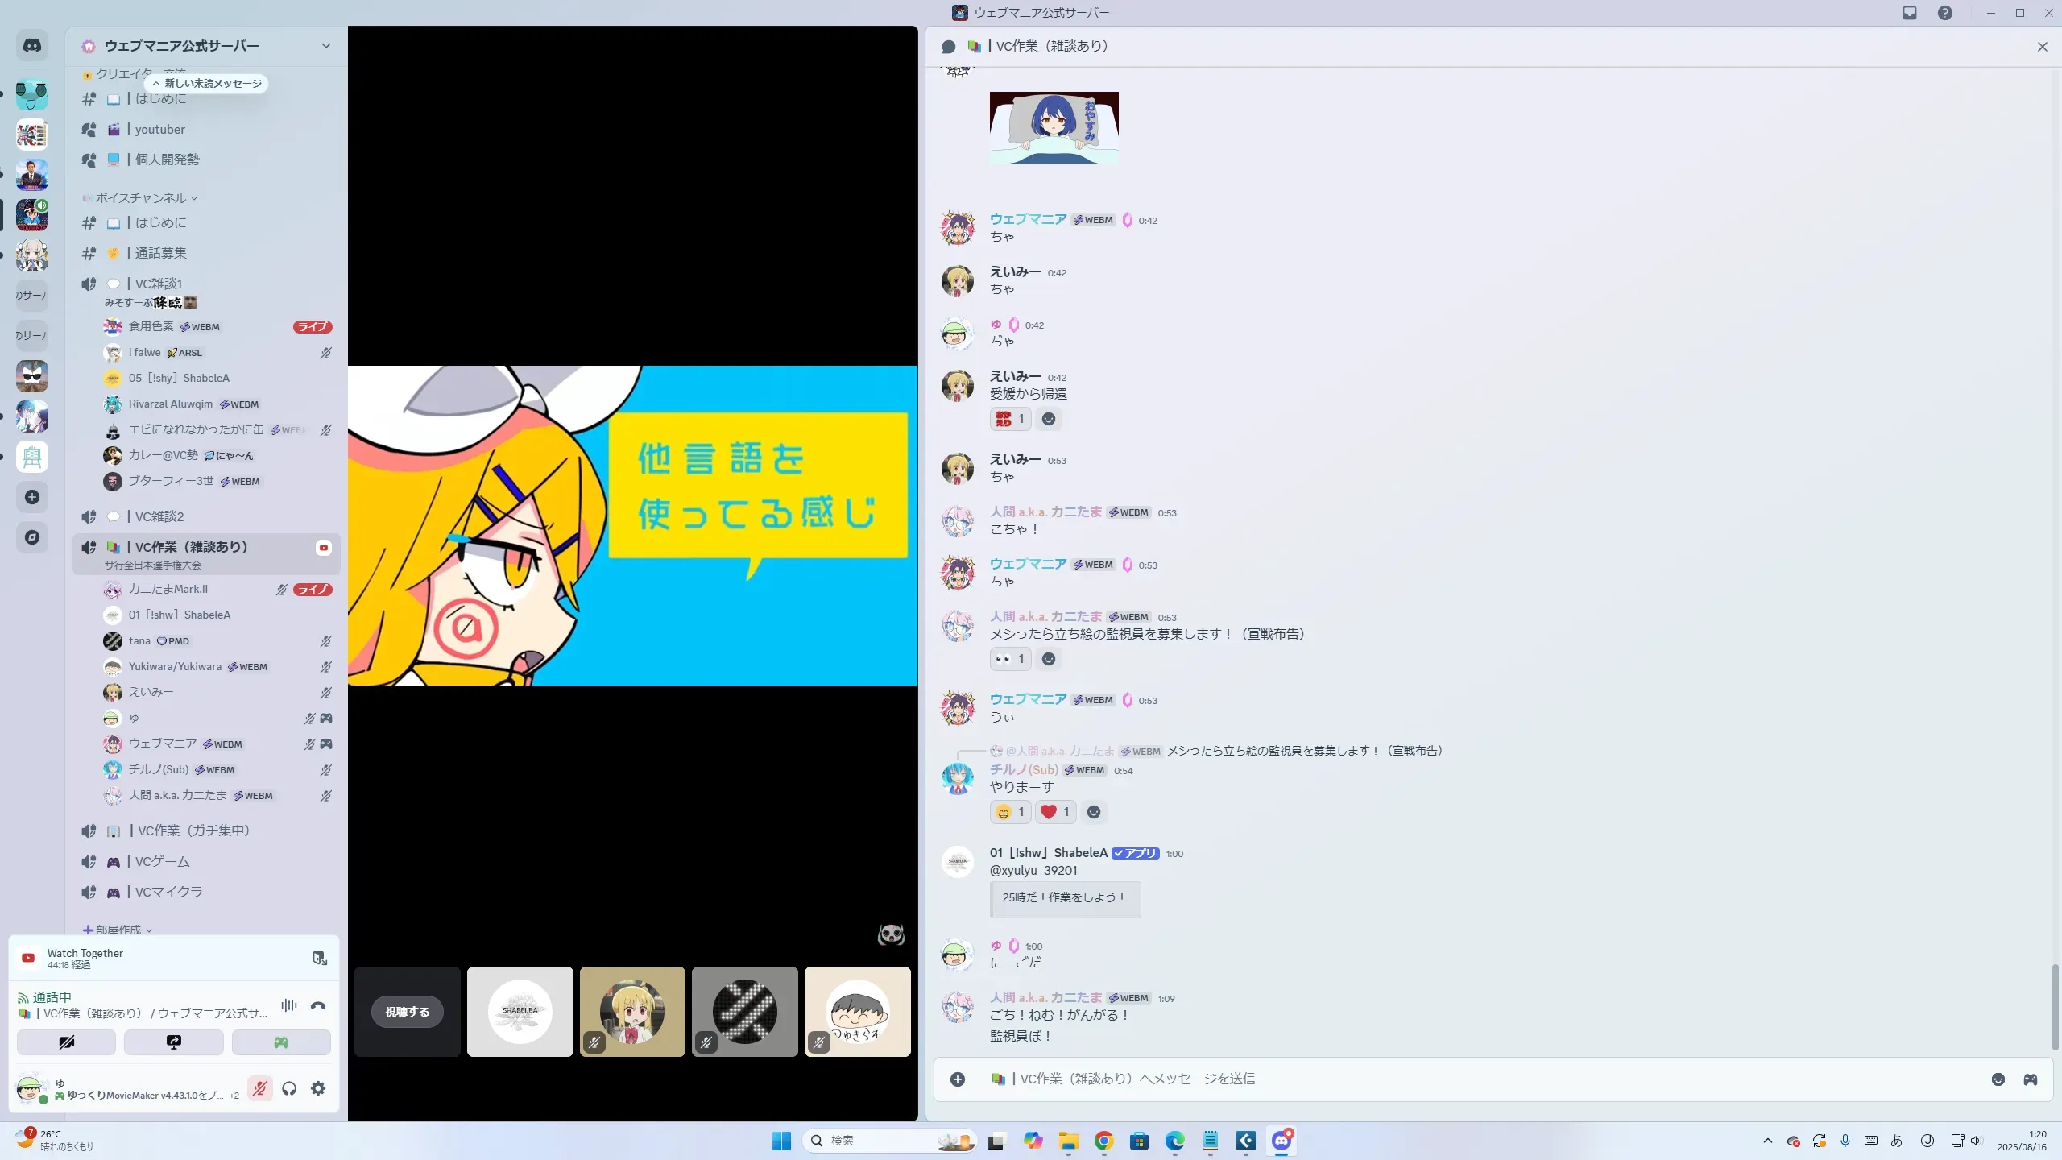Viewport: 2062px width, 1160px height.
Task: Click the emoji picker in message box
Action: (x=1998, y=1079)
